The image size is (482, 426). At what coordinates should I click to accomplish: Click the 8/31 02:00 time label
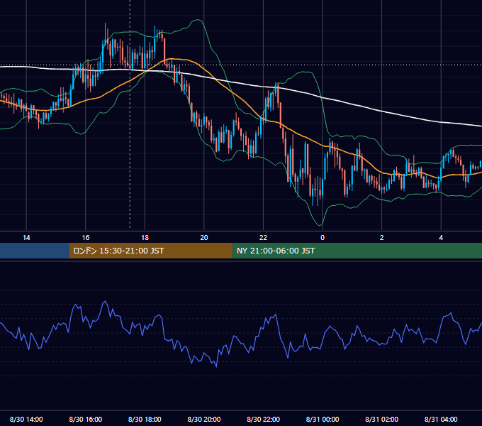(x=382, y=419)
